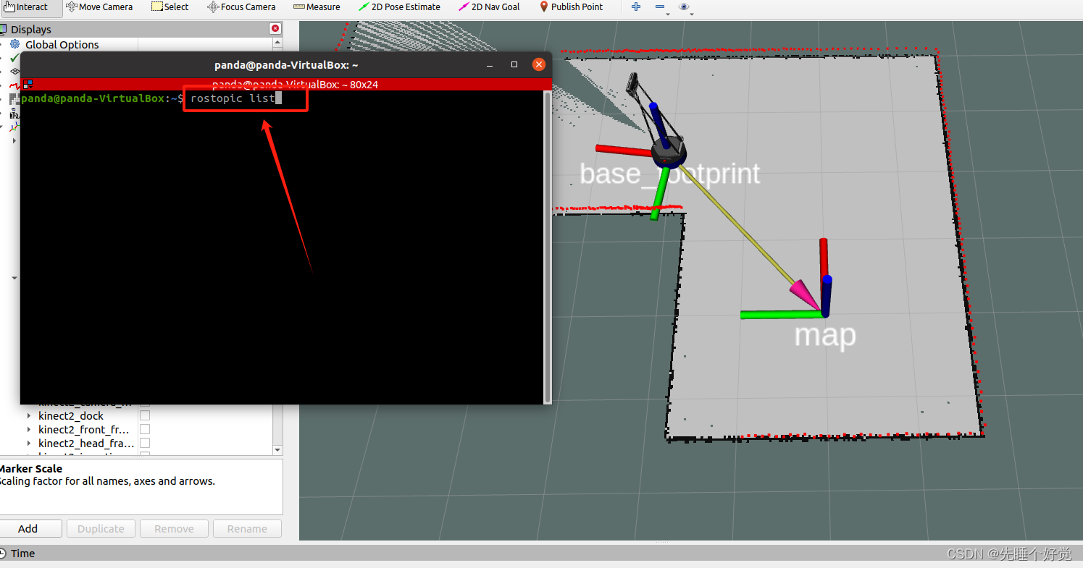Image resolution: width=1083 pixels, height=568 pixels.
Task: Choose the Select tool in toolbar
Action: pos(170,7)
